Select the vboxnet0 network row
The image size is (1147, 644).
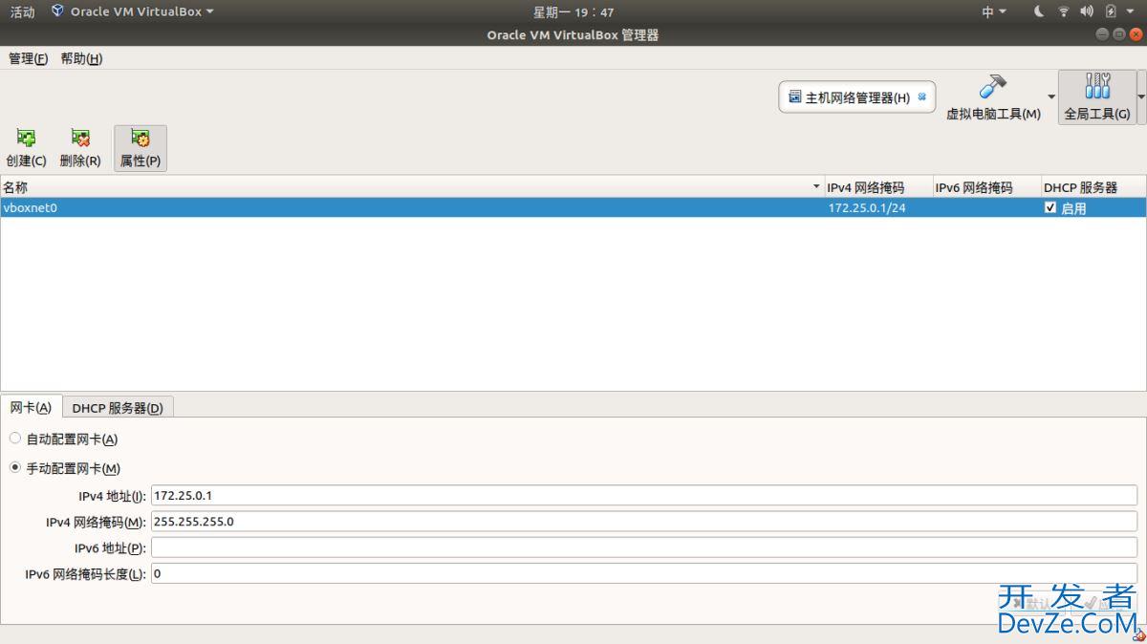573,207
